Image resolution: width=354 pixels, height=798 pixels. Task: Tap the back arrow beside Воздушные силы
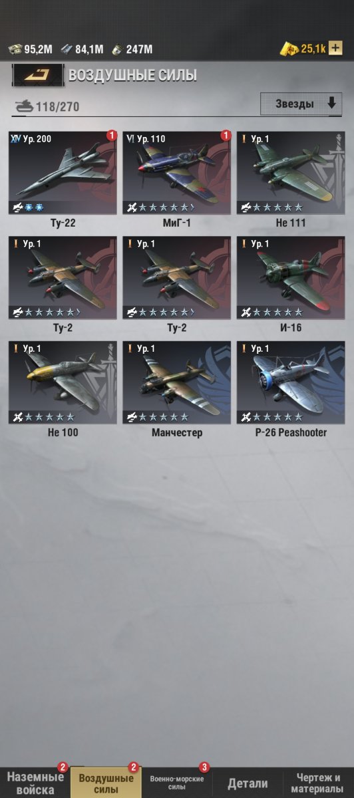pyautogui.click(x=38, y=75)
